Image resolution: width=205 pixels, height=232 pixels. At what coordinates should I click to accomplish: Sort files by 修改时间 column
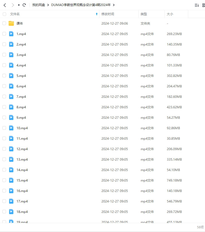point(108,14)
